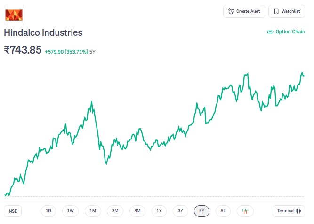Click the latest peak on price chart
Image resolution: width=314 pixels, height=224 pixels.
pyautogui.click(x=302, y=72)
